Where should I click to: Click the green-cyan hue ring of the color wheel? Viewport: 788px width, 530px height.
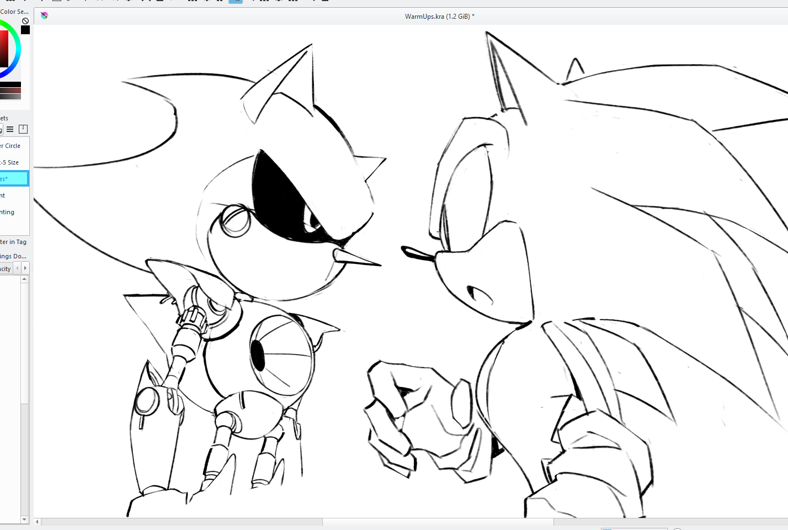point(17,47)
